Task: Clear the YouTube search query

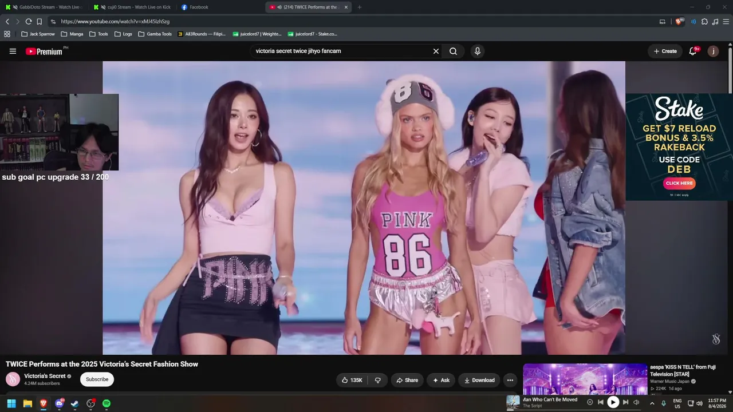Action: click(x=436, y=51)
